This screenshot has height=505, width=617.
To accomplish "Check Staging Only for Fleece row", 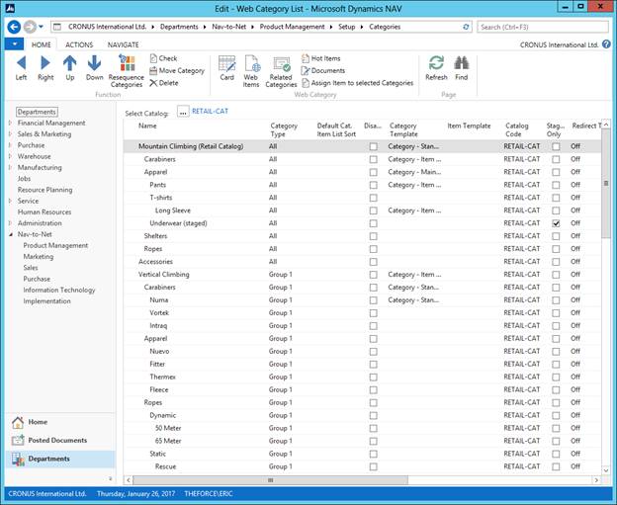I will pos(556,390).
